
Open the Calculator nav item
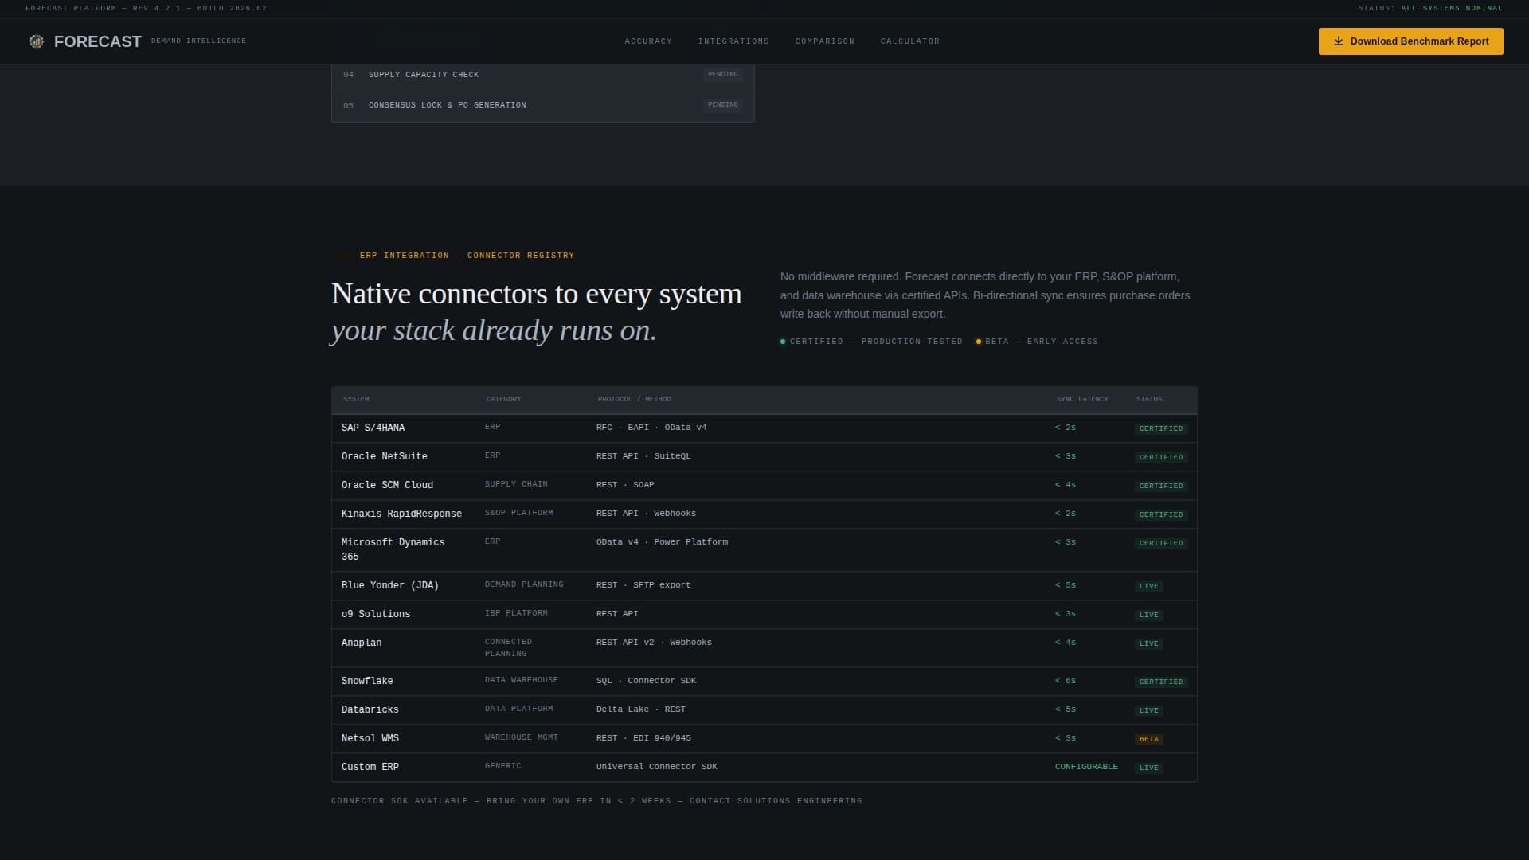[x=909, y=41]
